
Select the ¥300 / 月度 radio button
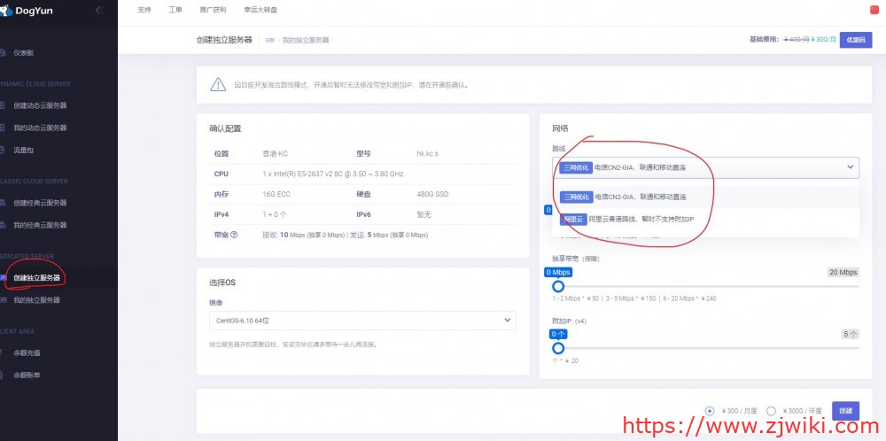(710, 411)
